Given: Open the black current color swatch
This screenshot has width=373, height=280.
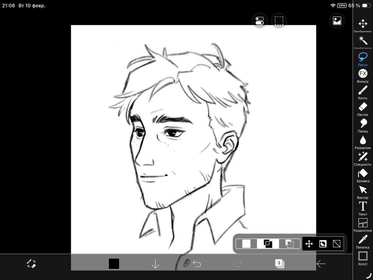Looking at the screenshot, I should 114,264.
